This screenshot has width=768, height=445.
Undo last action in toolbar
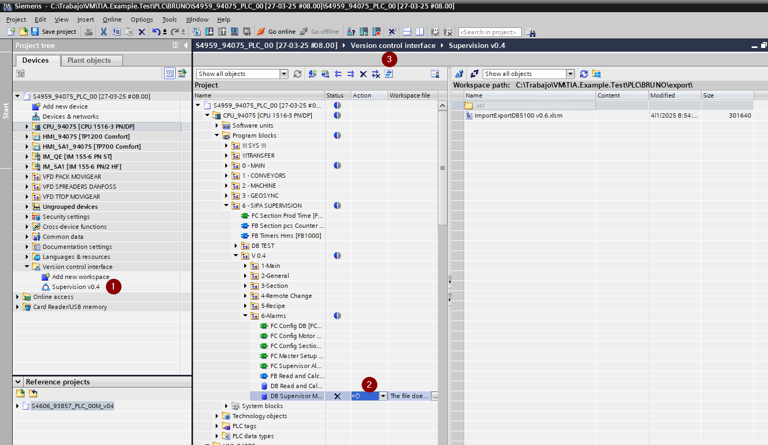(x=156, y=32)
